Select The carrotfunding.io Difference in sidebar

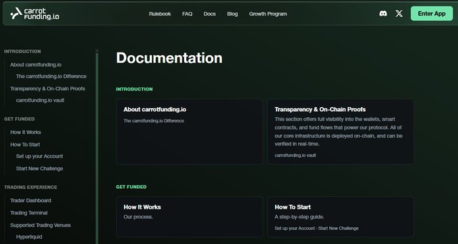click(x=51, y=76)
